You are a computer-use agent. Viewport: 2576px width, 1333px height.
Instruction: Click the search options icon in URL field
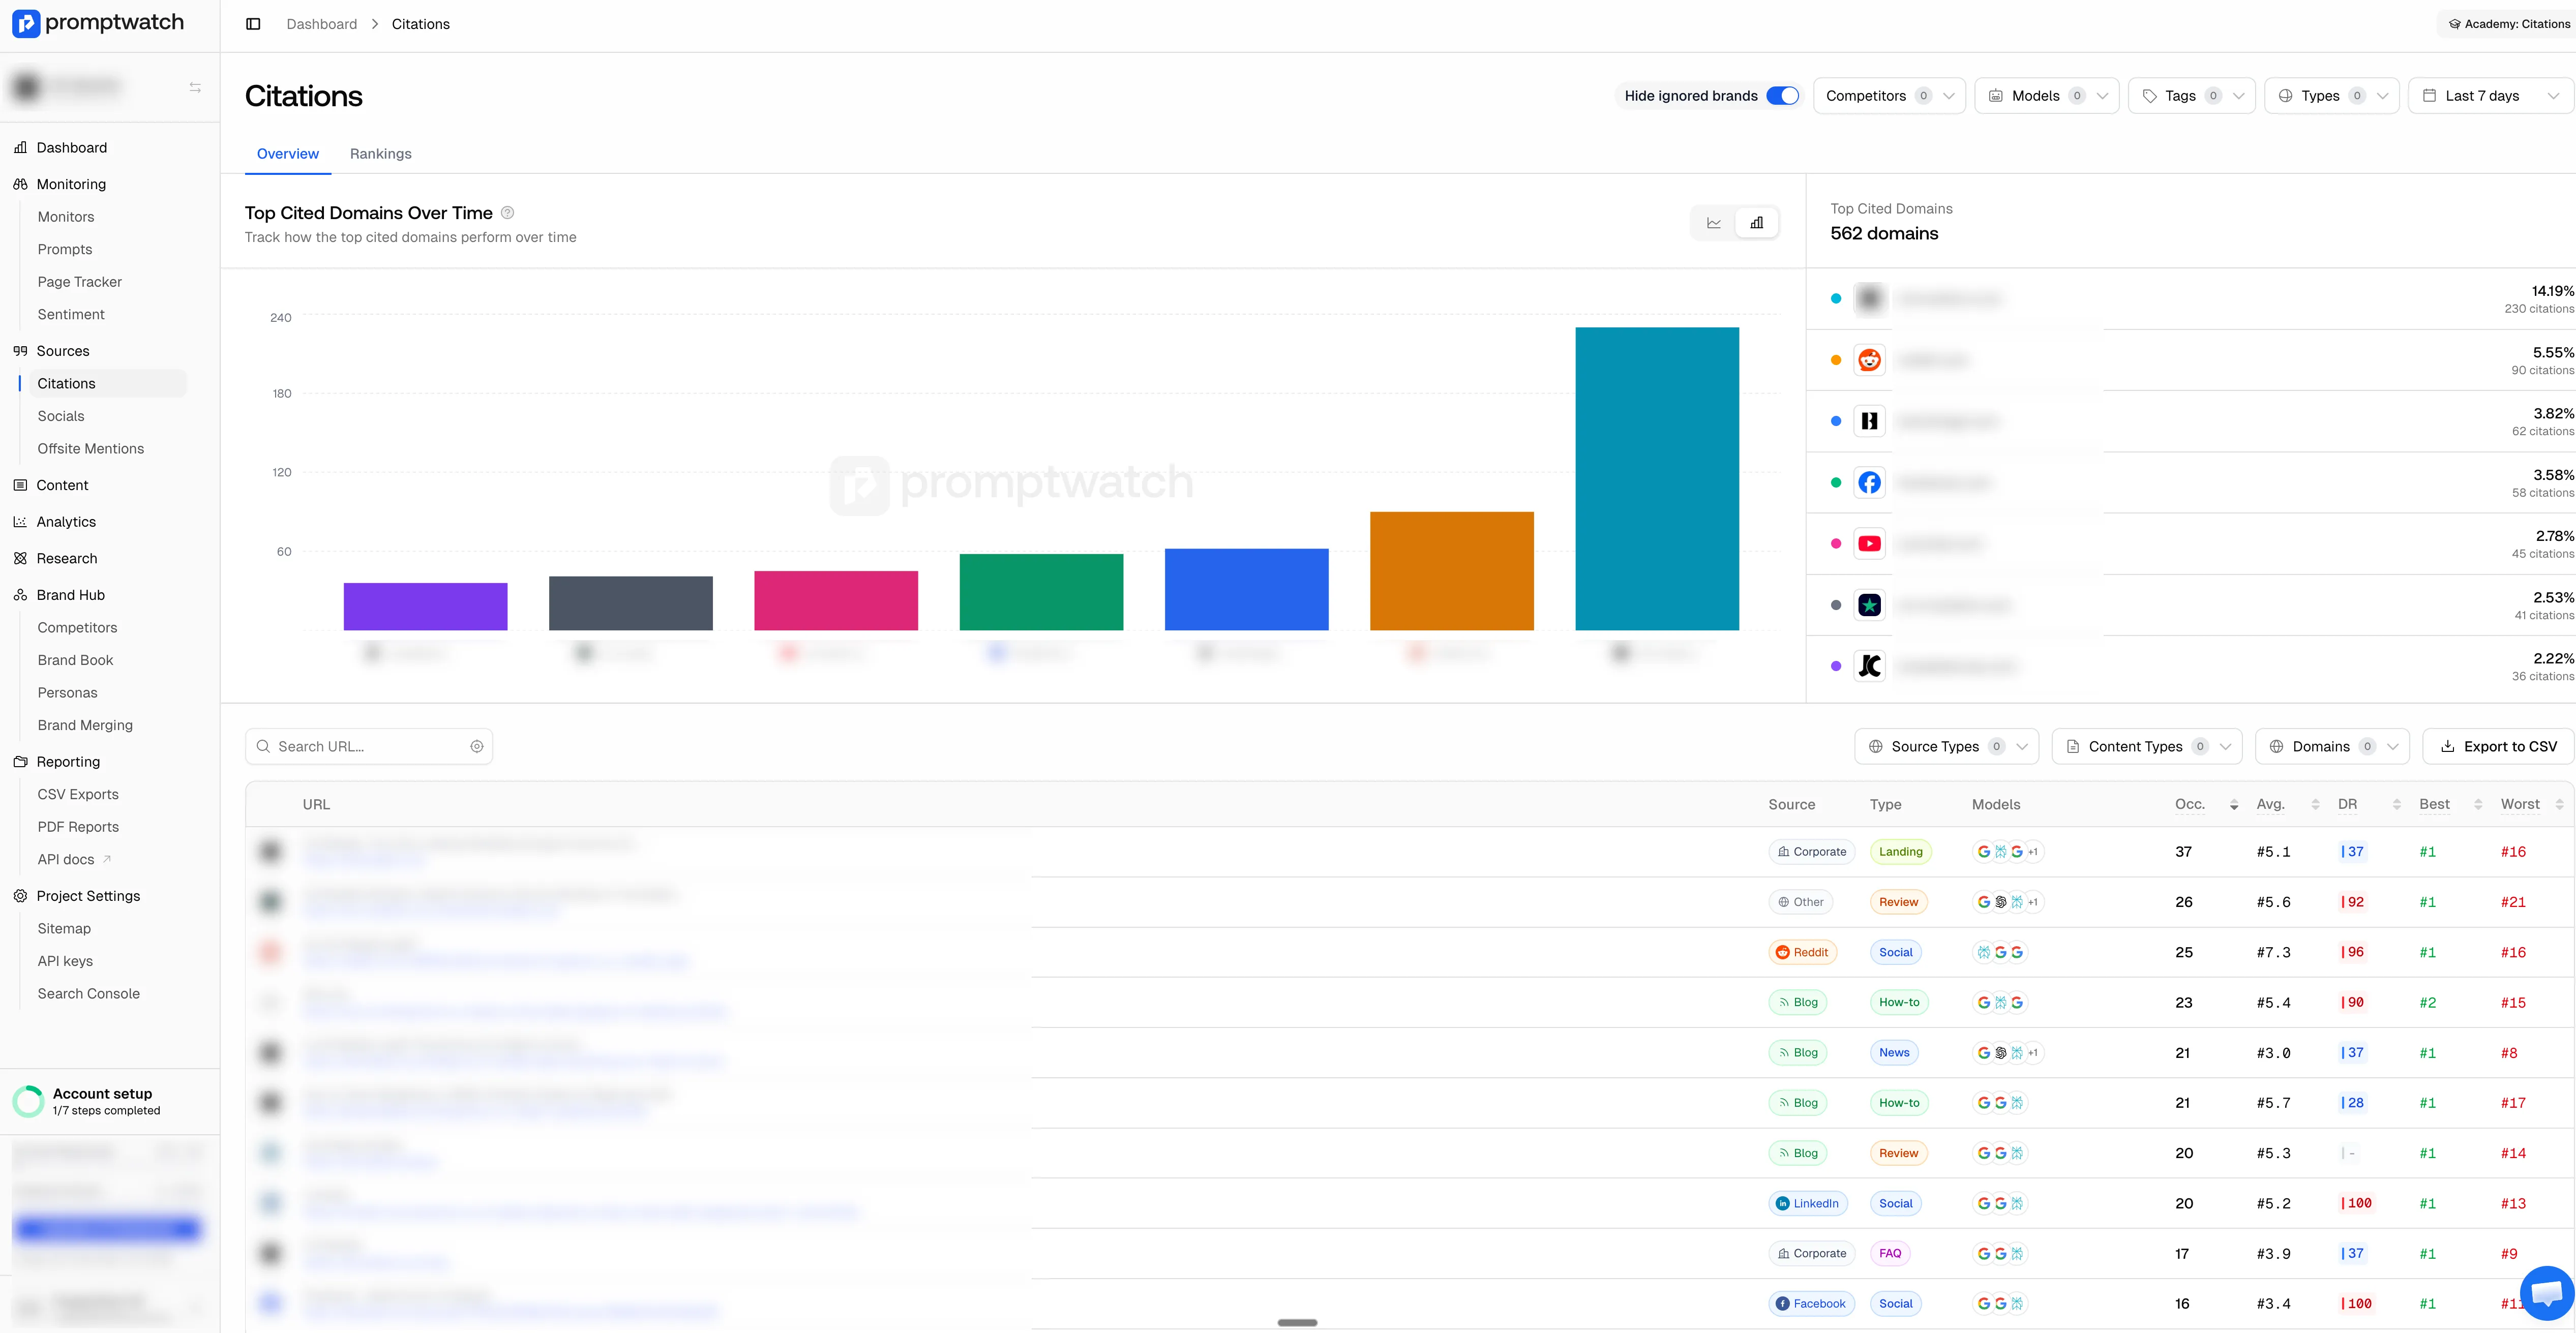(477, 747)
